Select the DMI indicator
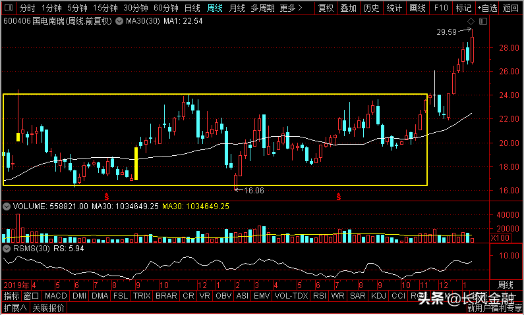 tap(79, 296)
